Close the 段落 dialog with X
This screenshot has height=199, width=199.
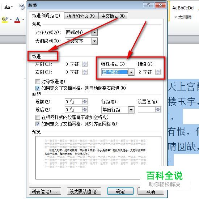tap(160, 5)
